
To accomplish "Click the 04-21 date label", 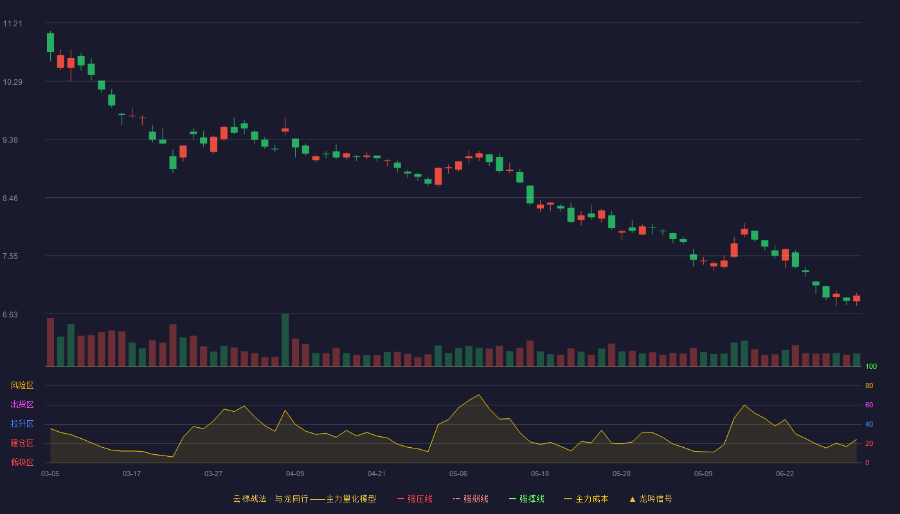I will point(377,474).
